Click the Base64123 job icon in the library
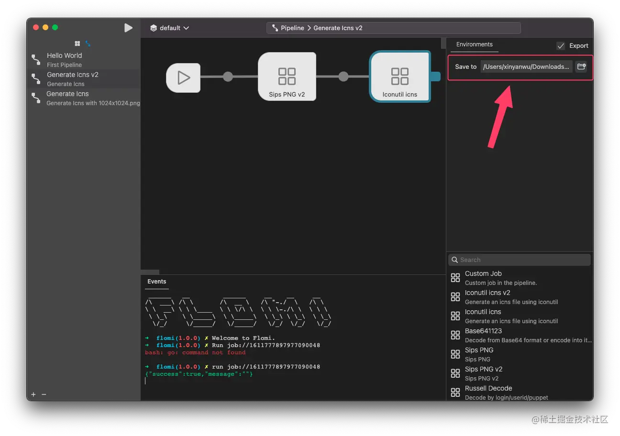Screen dimensions: 620x436 (x=455, y=335)
